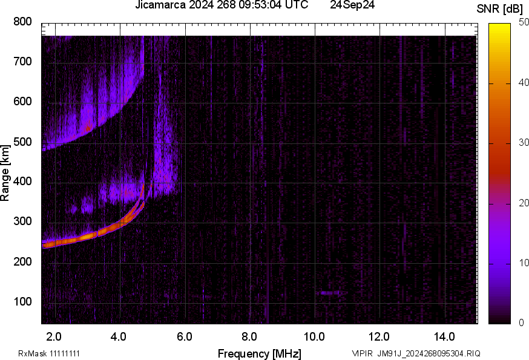The width and height of the screenshot is (529, 360).
Task: Click the file name 'JM91J_2024268095304.RIQ'
Action: coord(429,353)
